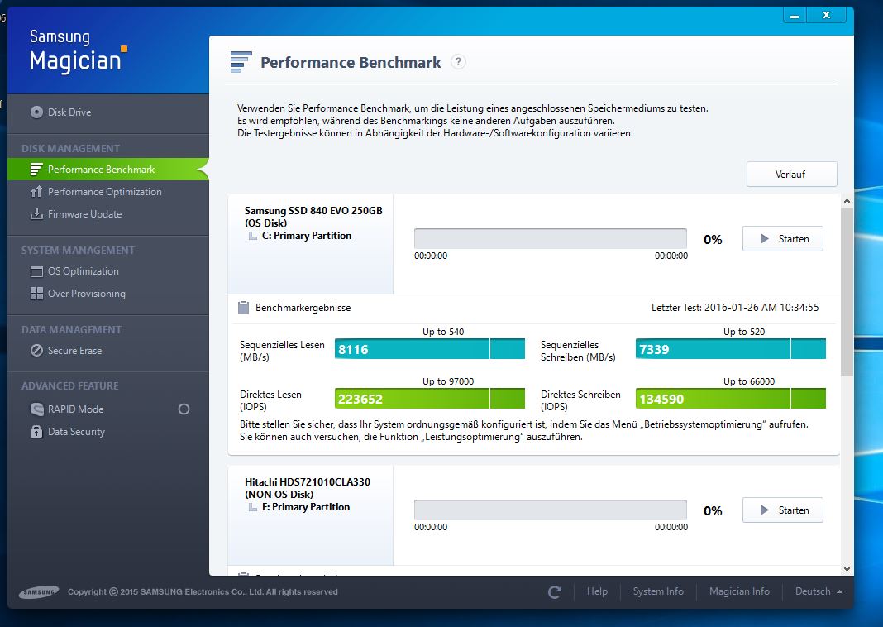This screenshot has width=883, height=627.
Task: Click the Benchmarkergebnisse clipboard icon
Action: click(243, 308)
